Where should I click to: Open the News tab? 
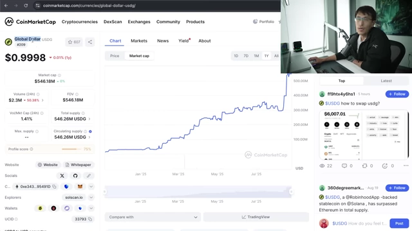click(x=163, y=41)
